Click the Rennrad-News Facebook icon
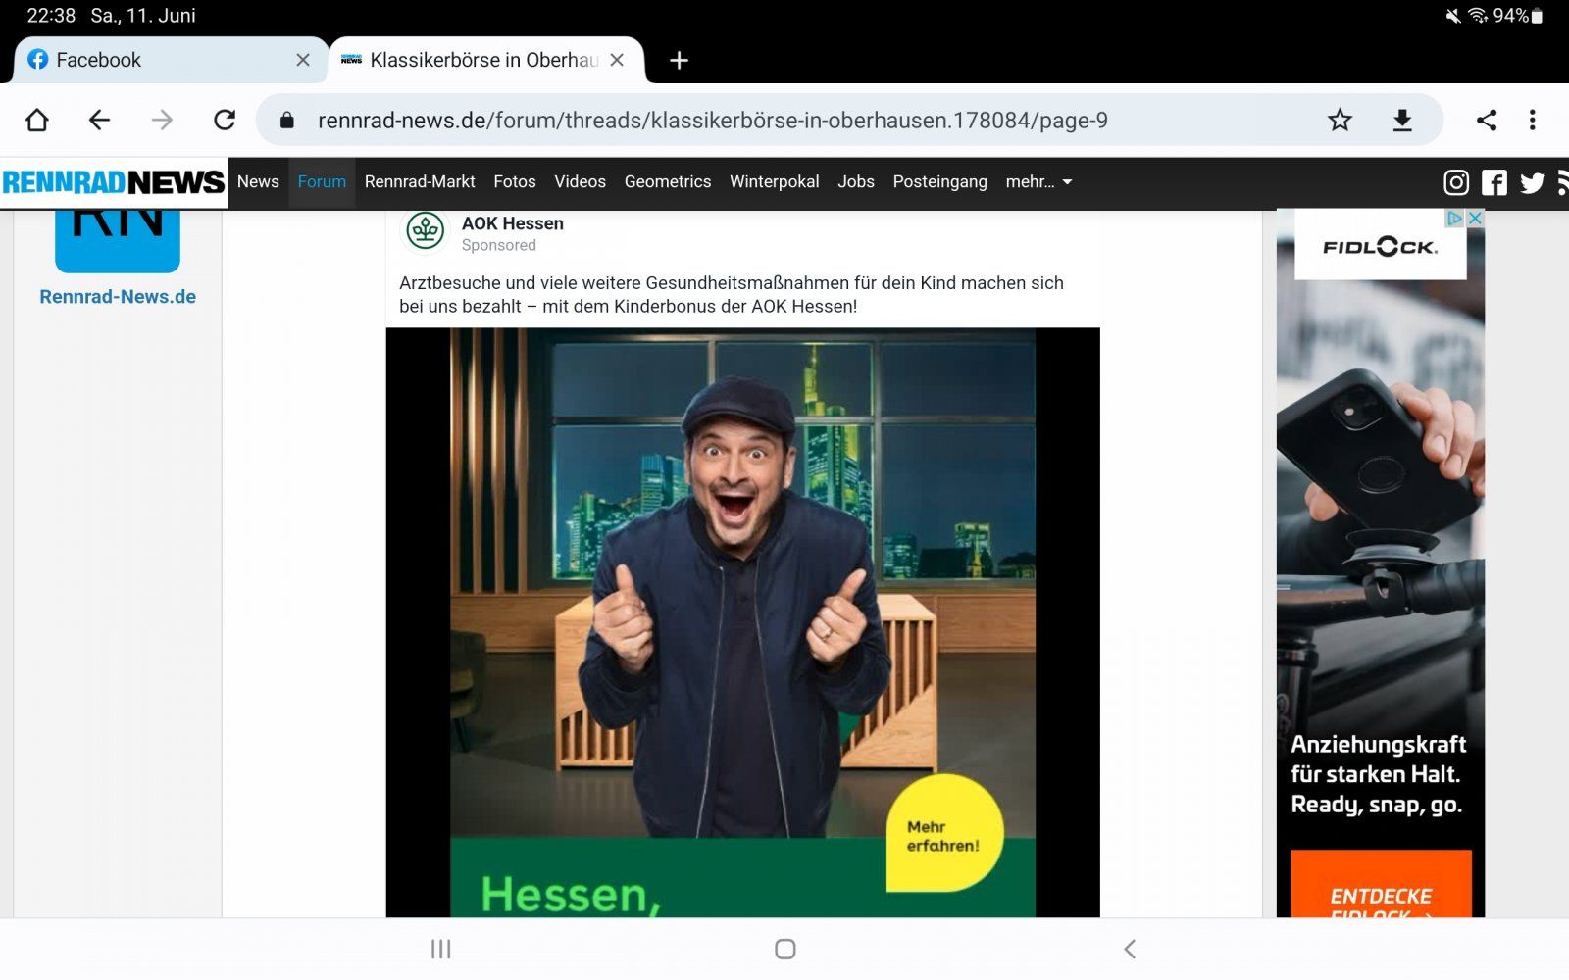 [x=1494, y=181]
